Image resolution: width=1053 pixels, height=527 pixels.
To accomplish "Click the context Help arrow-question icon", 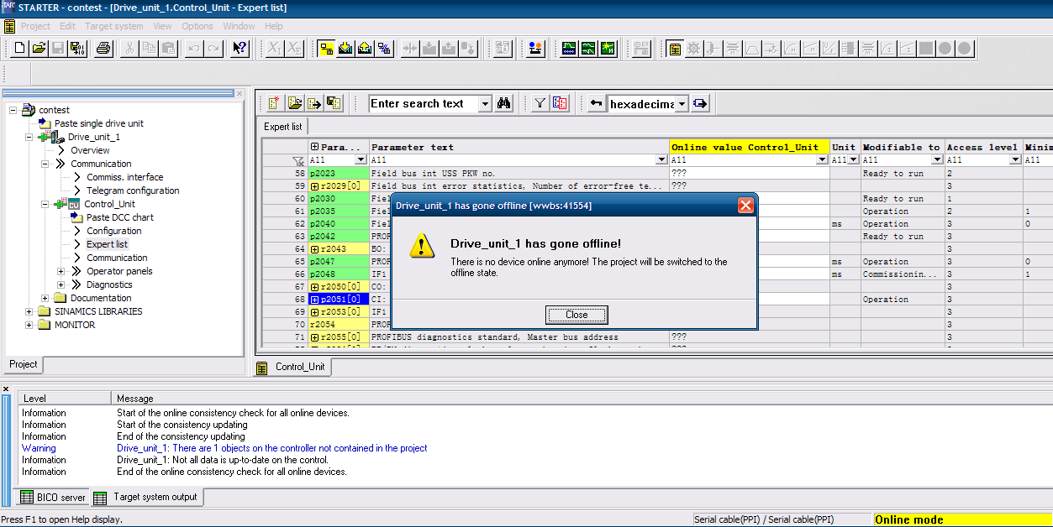I will (240, 49).
